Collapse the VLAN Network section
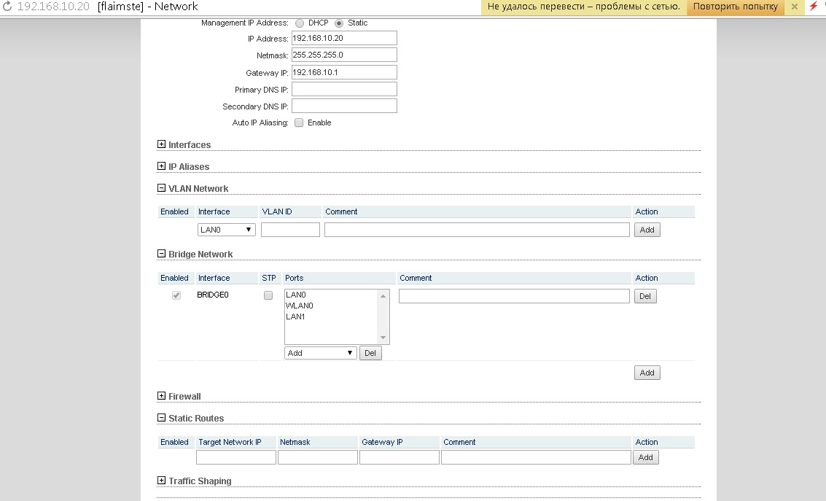The width and height of the screenshot is (826, 501). [x=162, y=188]
